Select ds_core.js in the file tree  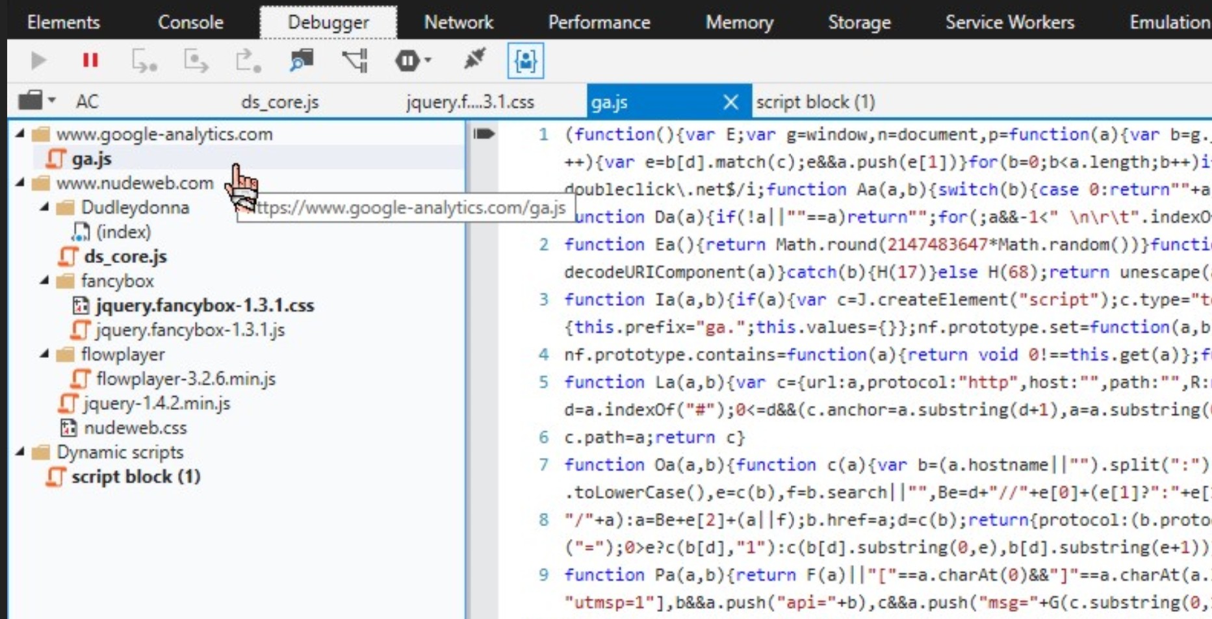[125, 257]
